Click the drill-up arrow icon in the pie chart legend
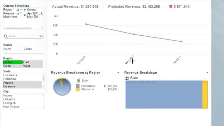 78,80
